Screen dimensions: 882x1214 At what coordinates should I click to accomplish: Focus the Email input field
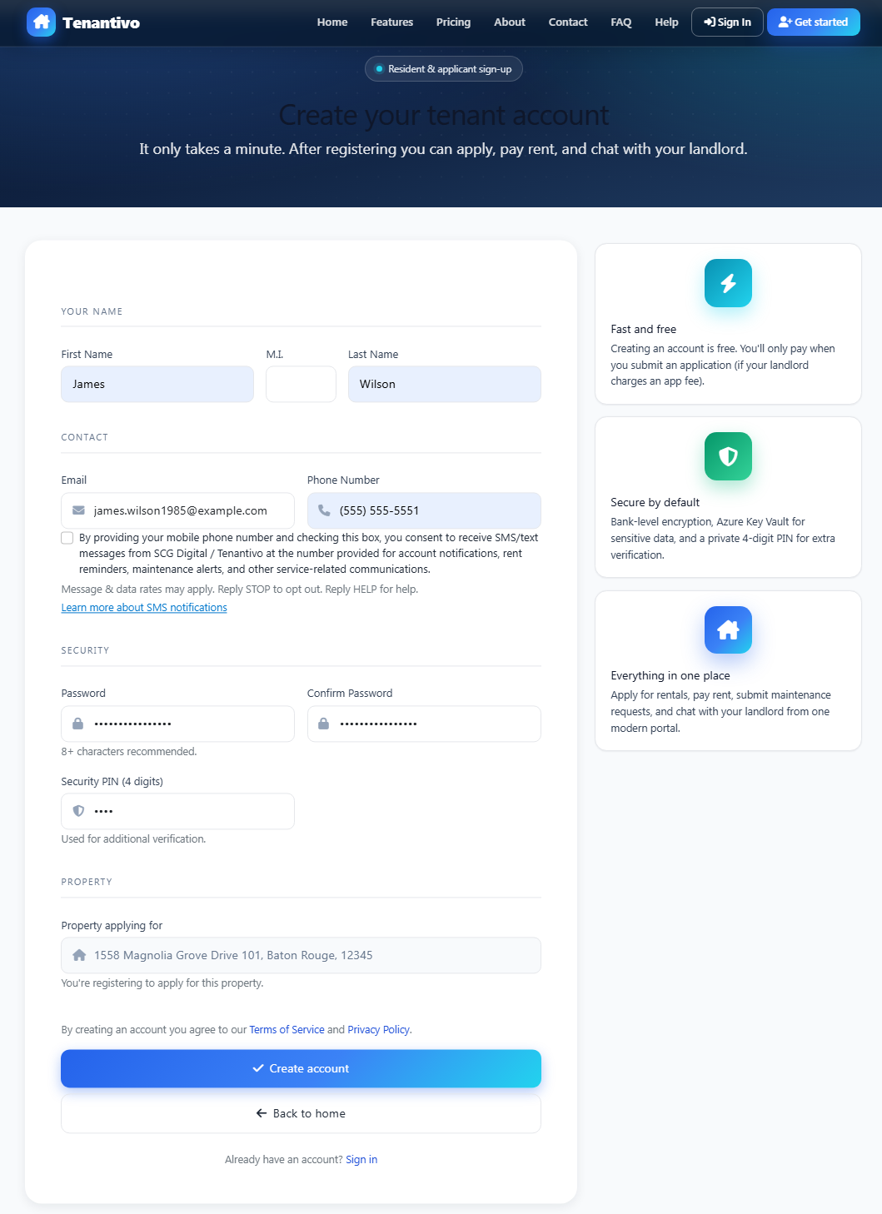[x=177, y=510]
